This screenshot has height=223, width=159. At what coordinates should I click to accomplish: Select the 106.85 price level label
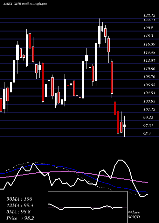click(x=149, y=85)
